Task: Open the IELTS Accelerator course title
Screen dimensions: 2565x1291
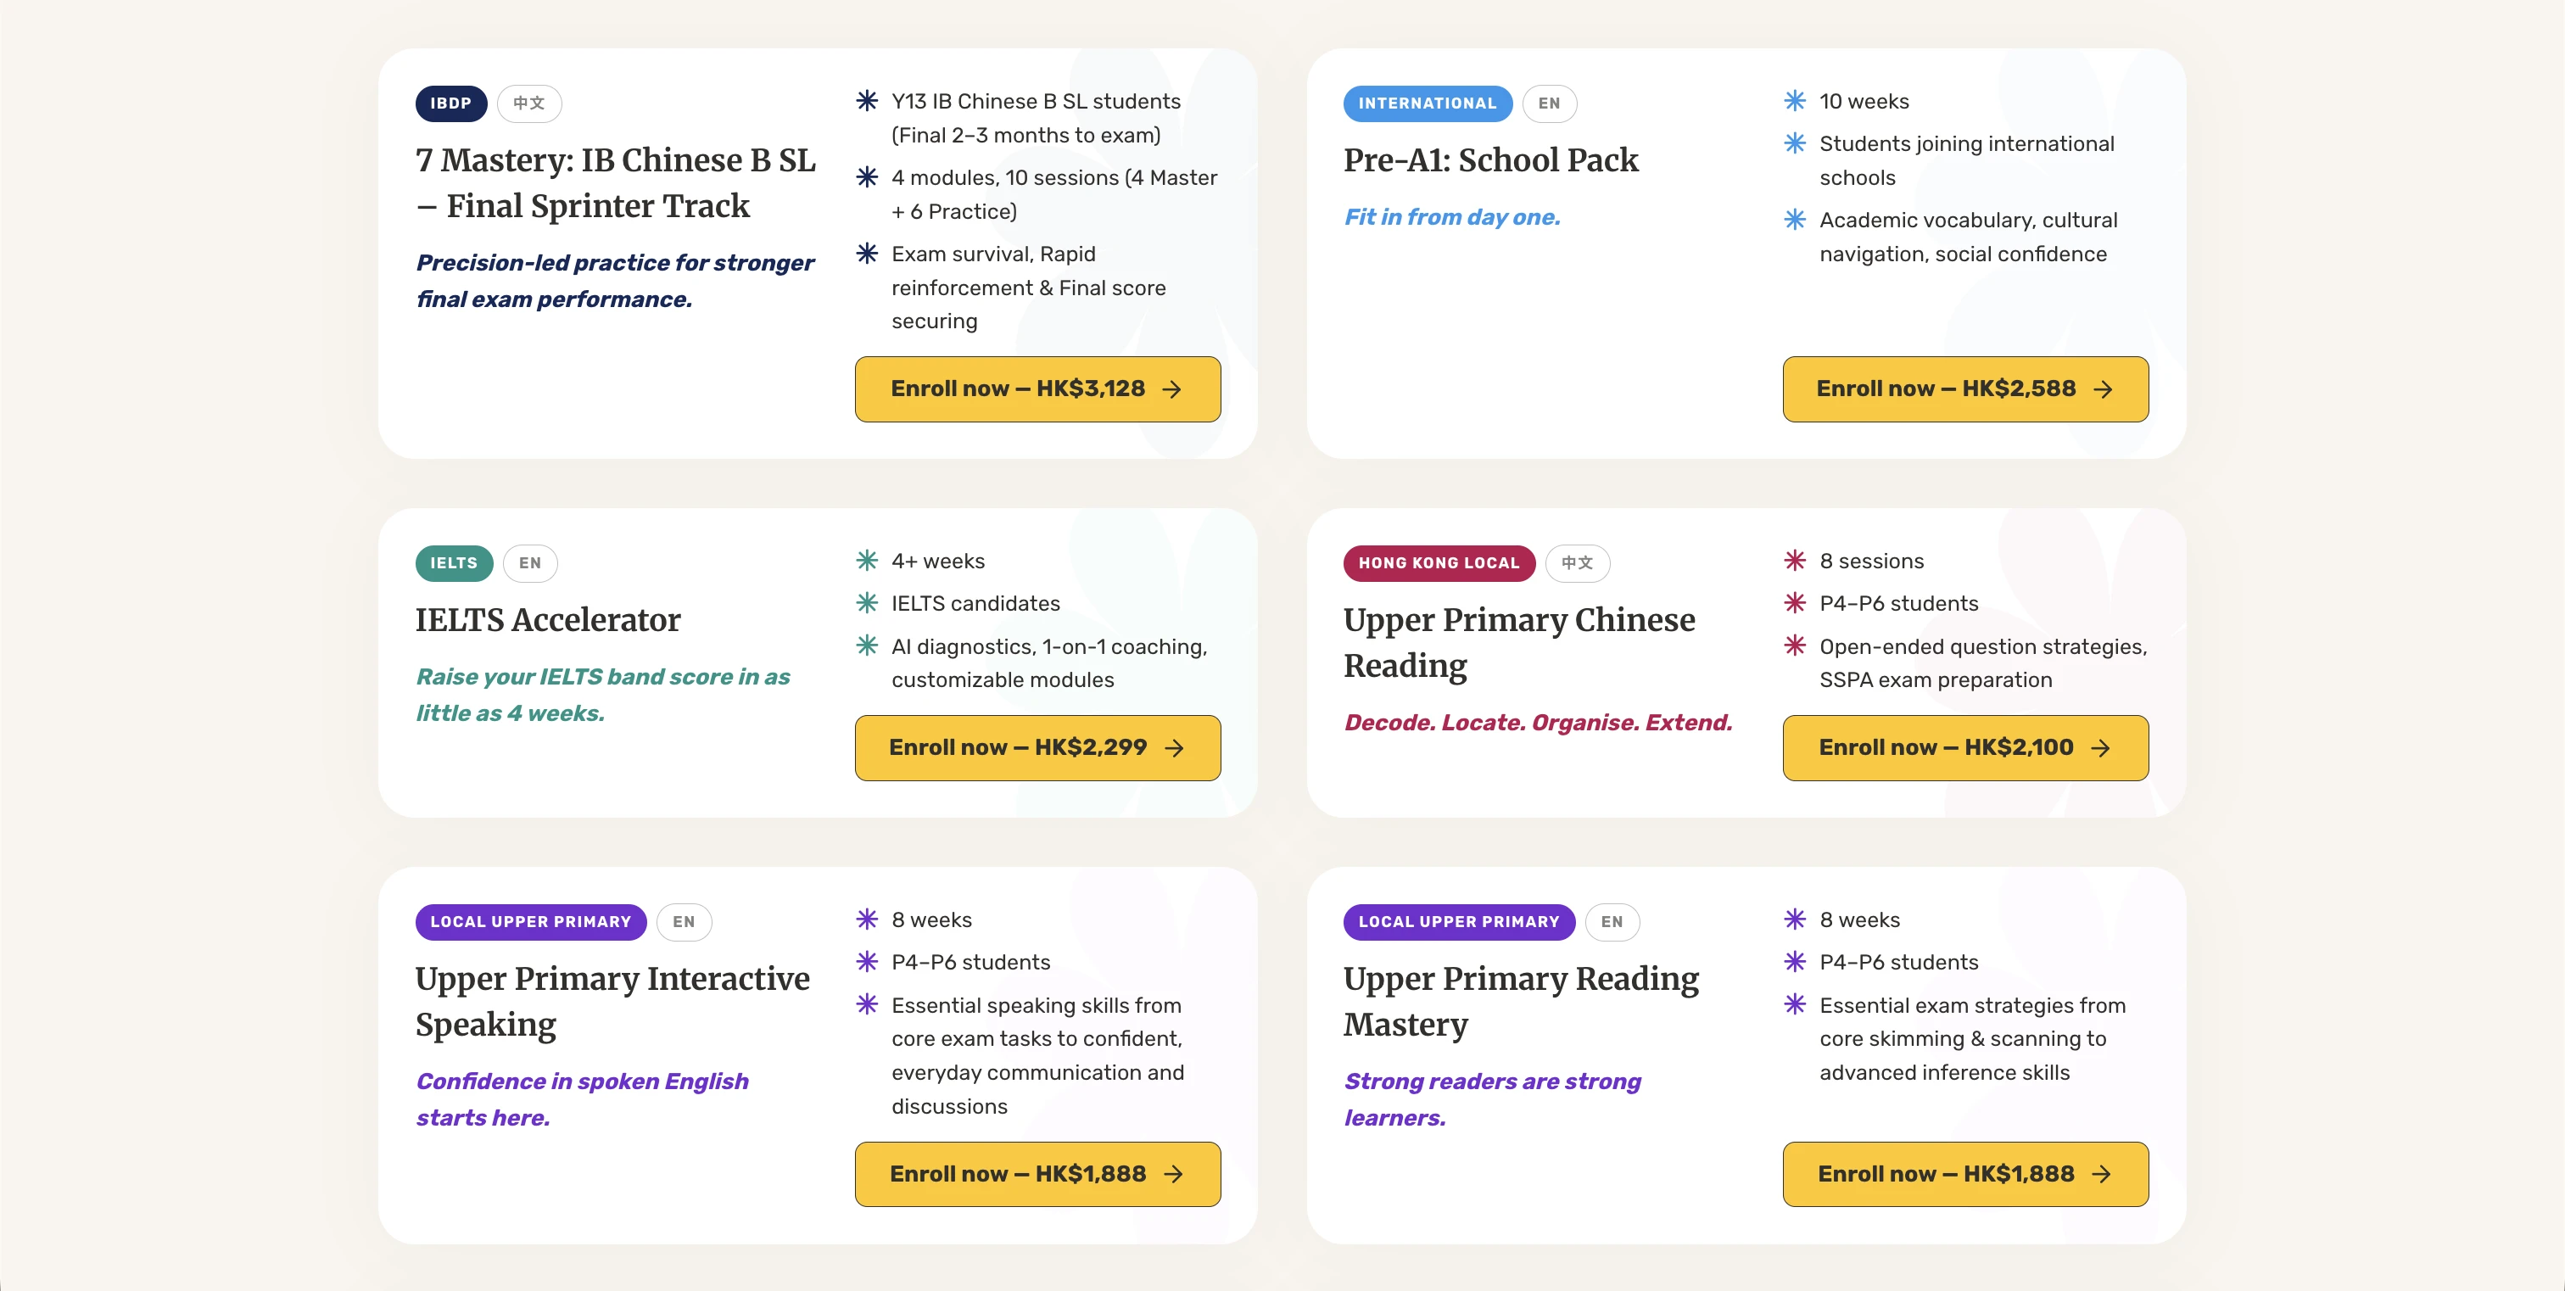Action: pos(548,620)
